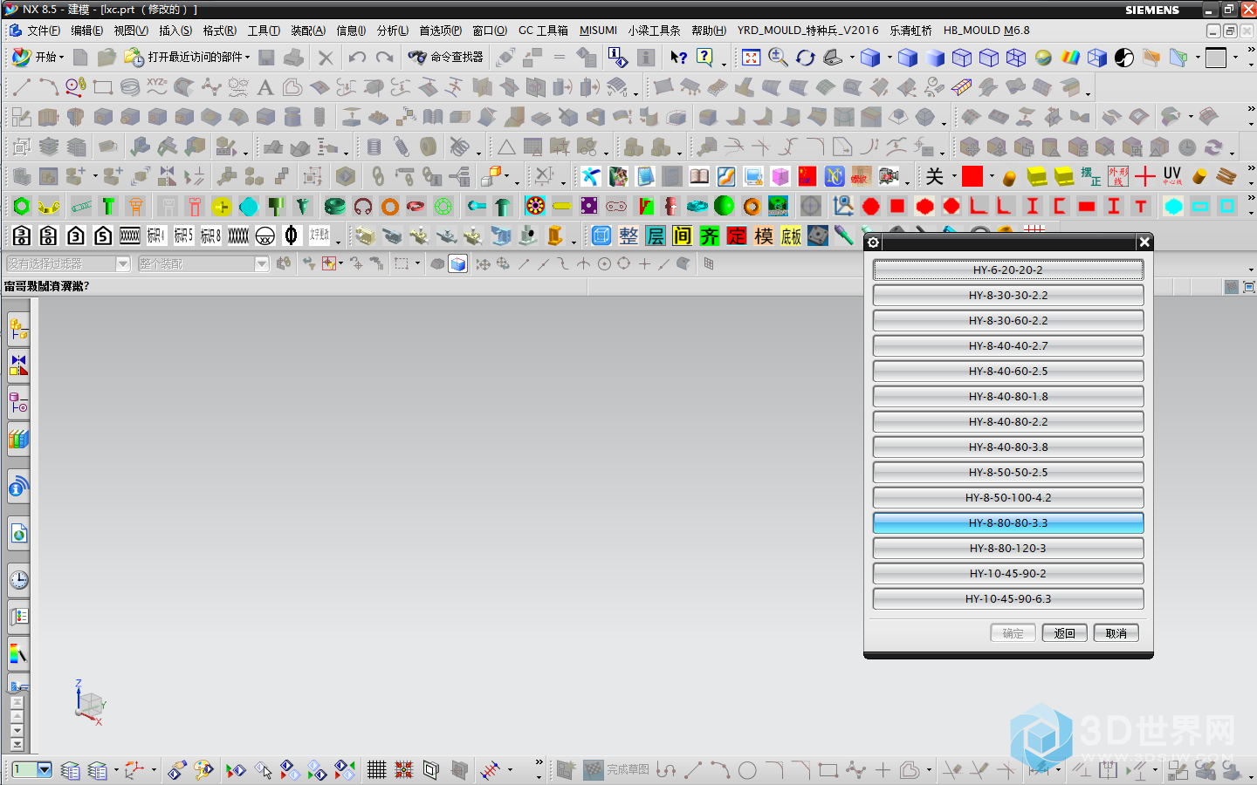The height and width of the screenshot is (785, 1257).
Task: Click the grid display icon in bottom toolbar
Action: 376,770
